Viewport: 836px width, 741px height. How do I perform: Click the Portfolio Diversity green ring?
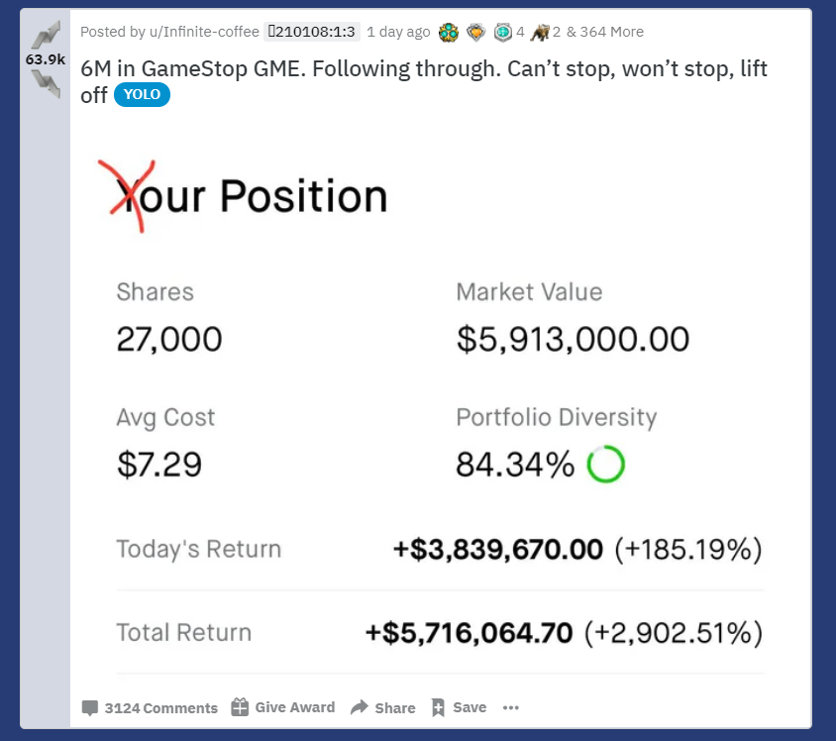[605, 464]
